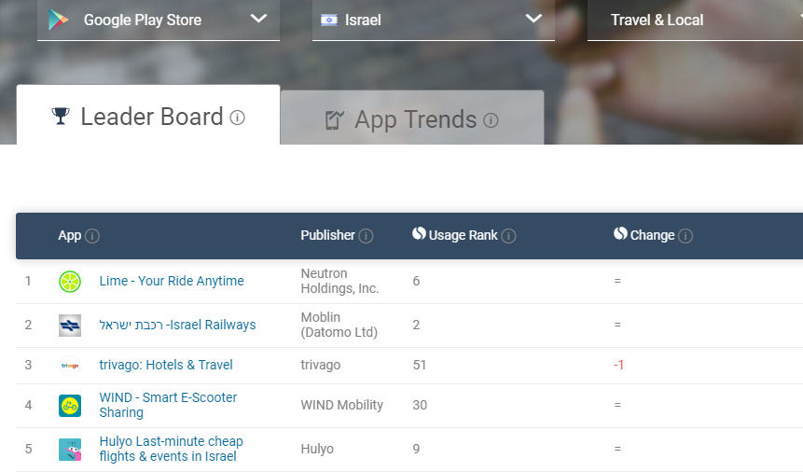Image resolution: width=803 pixels, height=472 pixels.
Task: Open the Travel & Local category dropdown
Action: pyautogui.click(x=694, y=20)
